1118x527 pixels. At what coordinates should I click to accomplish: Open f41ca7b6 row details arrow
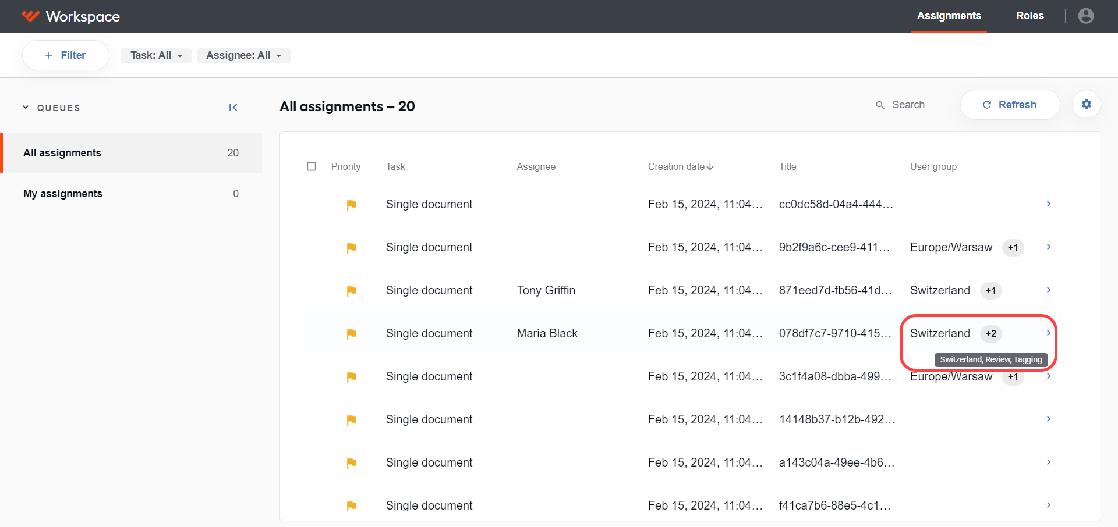pos(1049,505)
